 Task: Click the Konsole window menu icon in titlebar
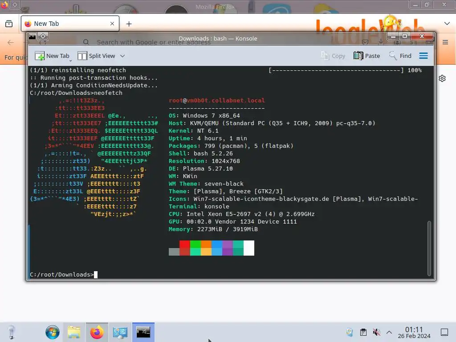pos(32,37)
